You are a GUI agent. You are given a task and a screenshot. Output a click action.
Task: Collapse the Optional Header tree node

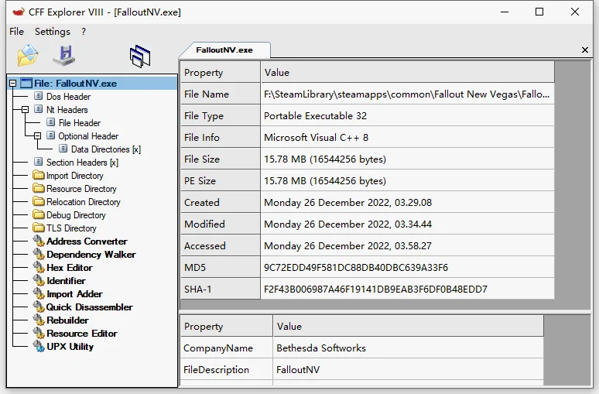37,136
